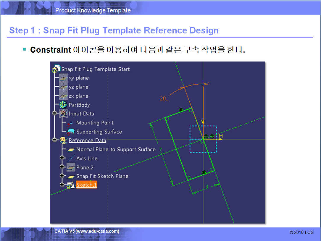Screen dimensions: 321x241
Task: Click the Axis Line icon
Action: (x=71, y=158)
